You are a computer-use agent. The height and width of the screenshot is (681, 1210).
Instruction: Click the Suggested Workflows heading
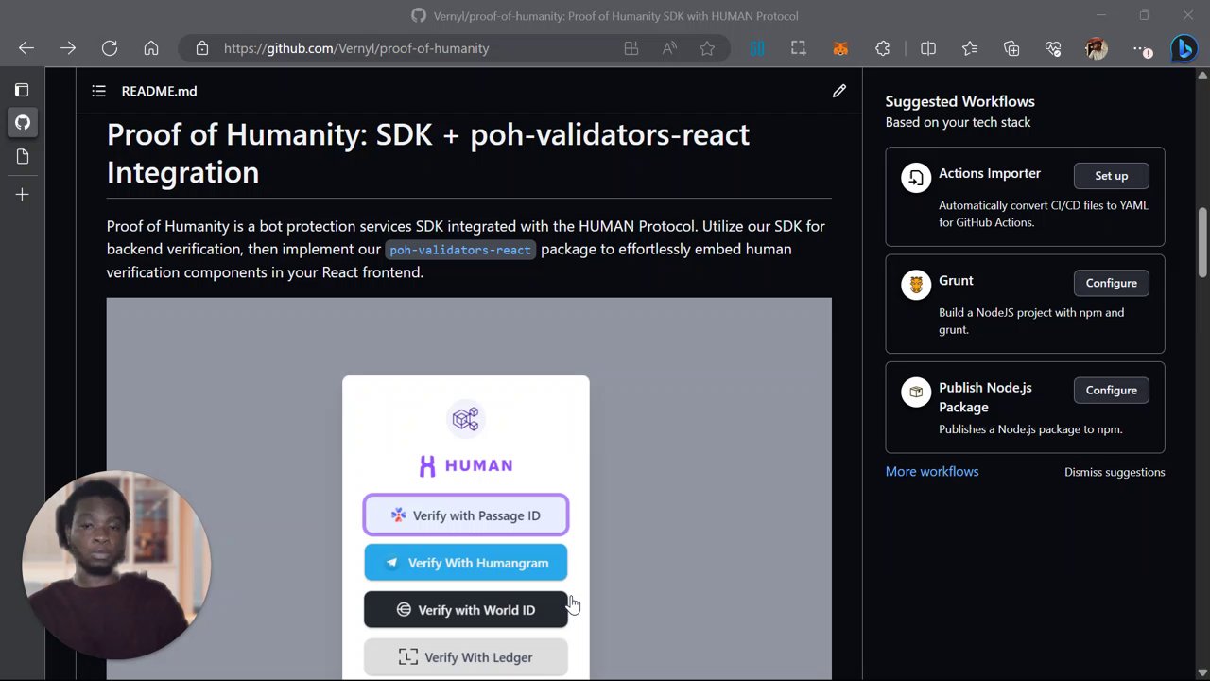[x=960, y=101]
